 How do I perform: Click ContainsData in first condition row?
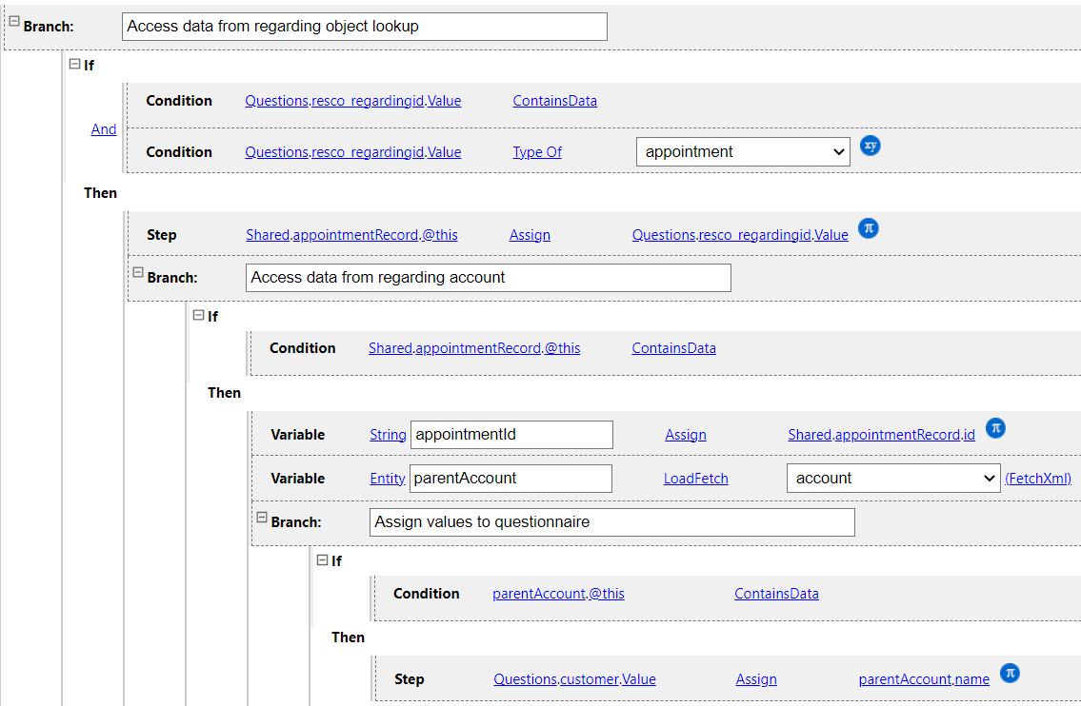click(554, 101)
